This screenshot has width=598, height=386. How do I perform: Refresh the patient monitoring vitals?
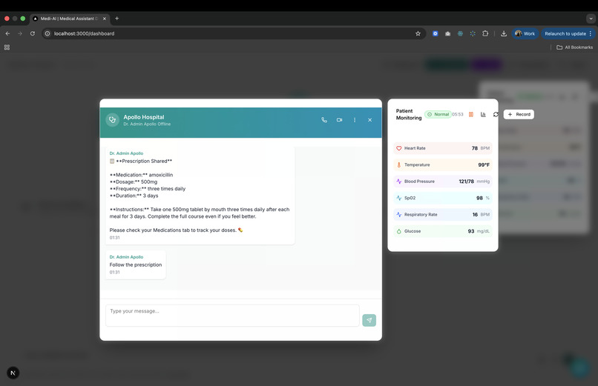[496, 114]
